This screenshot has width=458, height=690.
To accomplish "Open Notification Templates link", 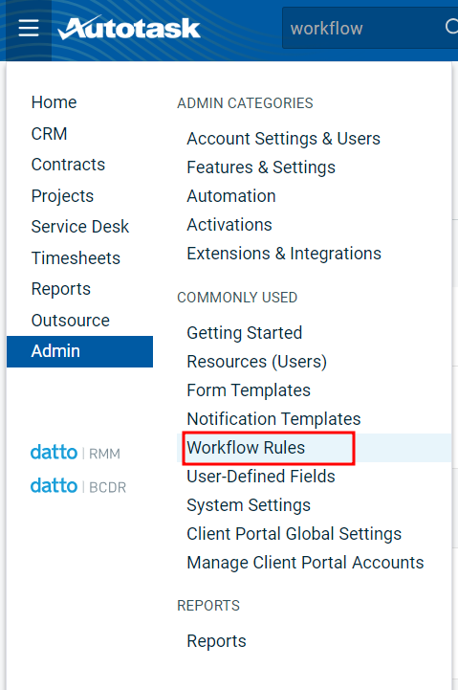I will click(x=273, y=419).
